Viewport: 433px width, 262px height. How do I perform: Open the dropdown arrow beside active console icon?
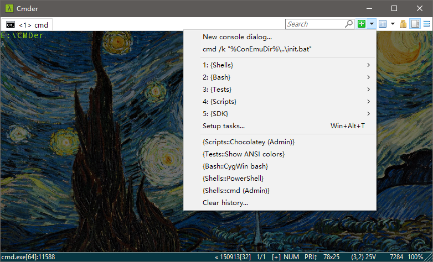click(x=393, y=24)
